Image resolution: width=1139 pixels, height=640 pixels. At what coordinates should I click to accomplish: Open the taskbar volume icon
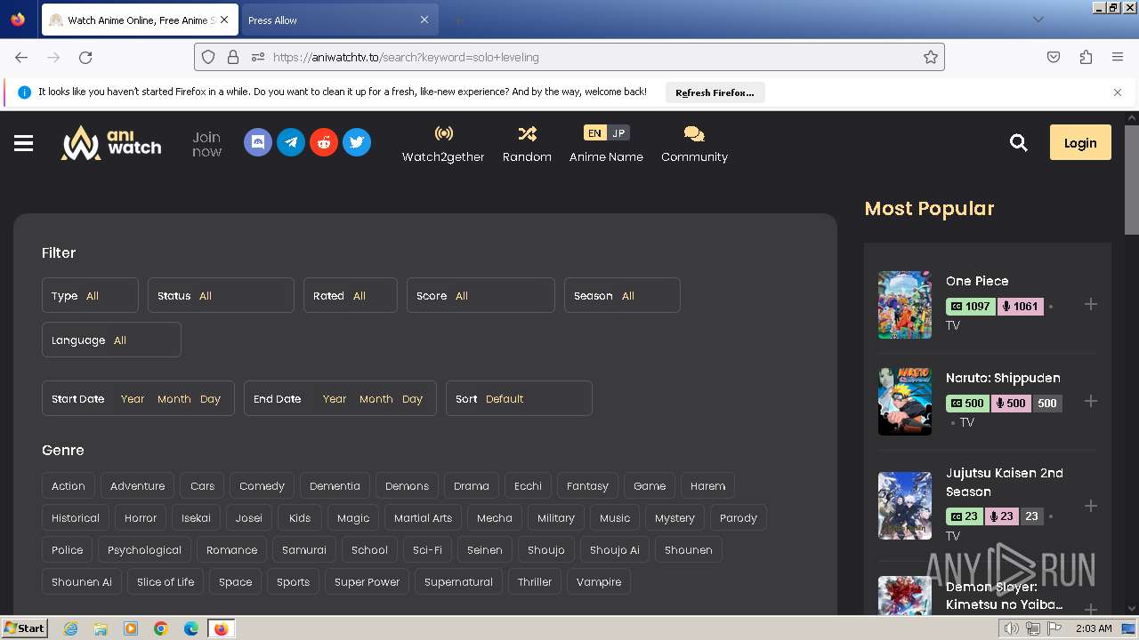coord(1012,628)
